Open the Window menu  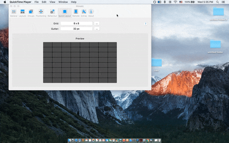[63, 2]
